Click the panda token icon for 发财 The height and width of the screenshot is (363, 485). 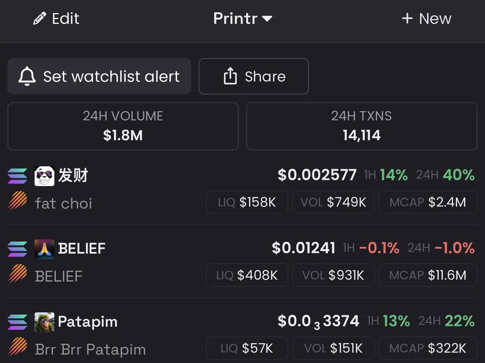44,176
